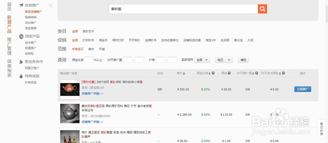Open the 卖家信用 全部 dropdown
The image size is (328, 143).
[x=202, y=60]
